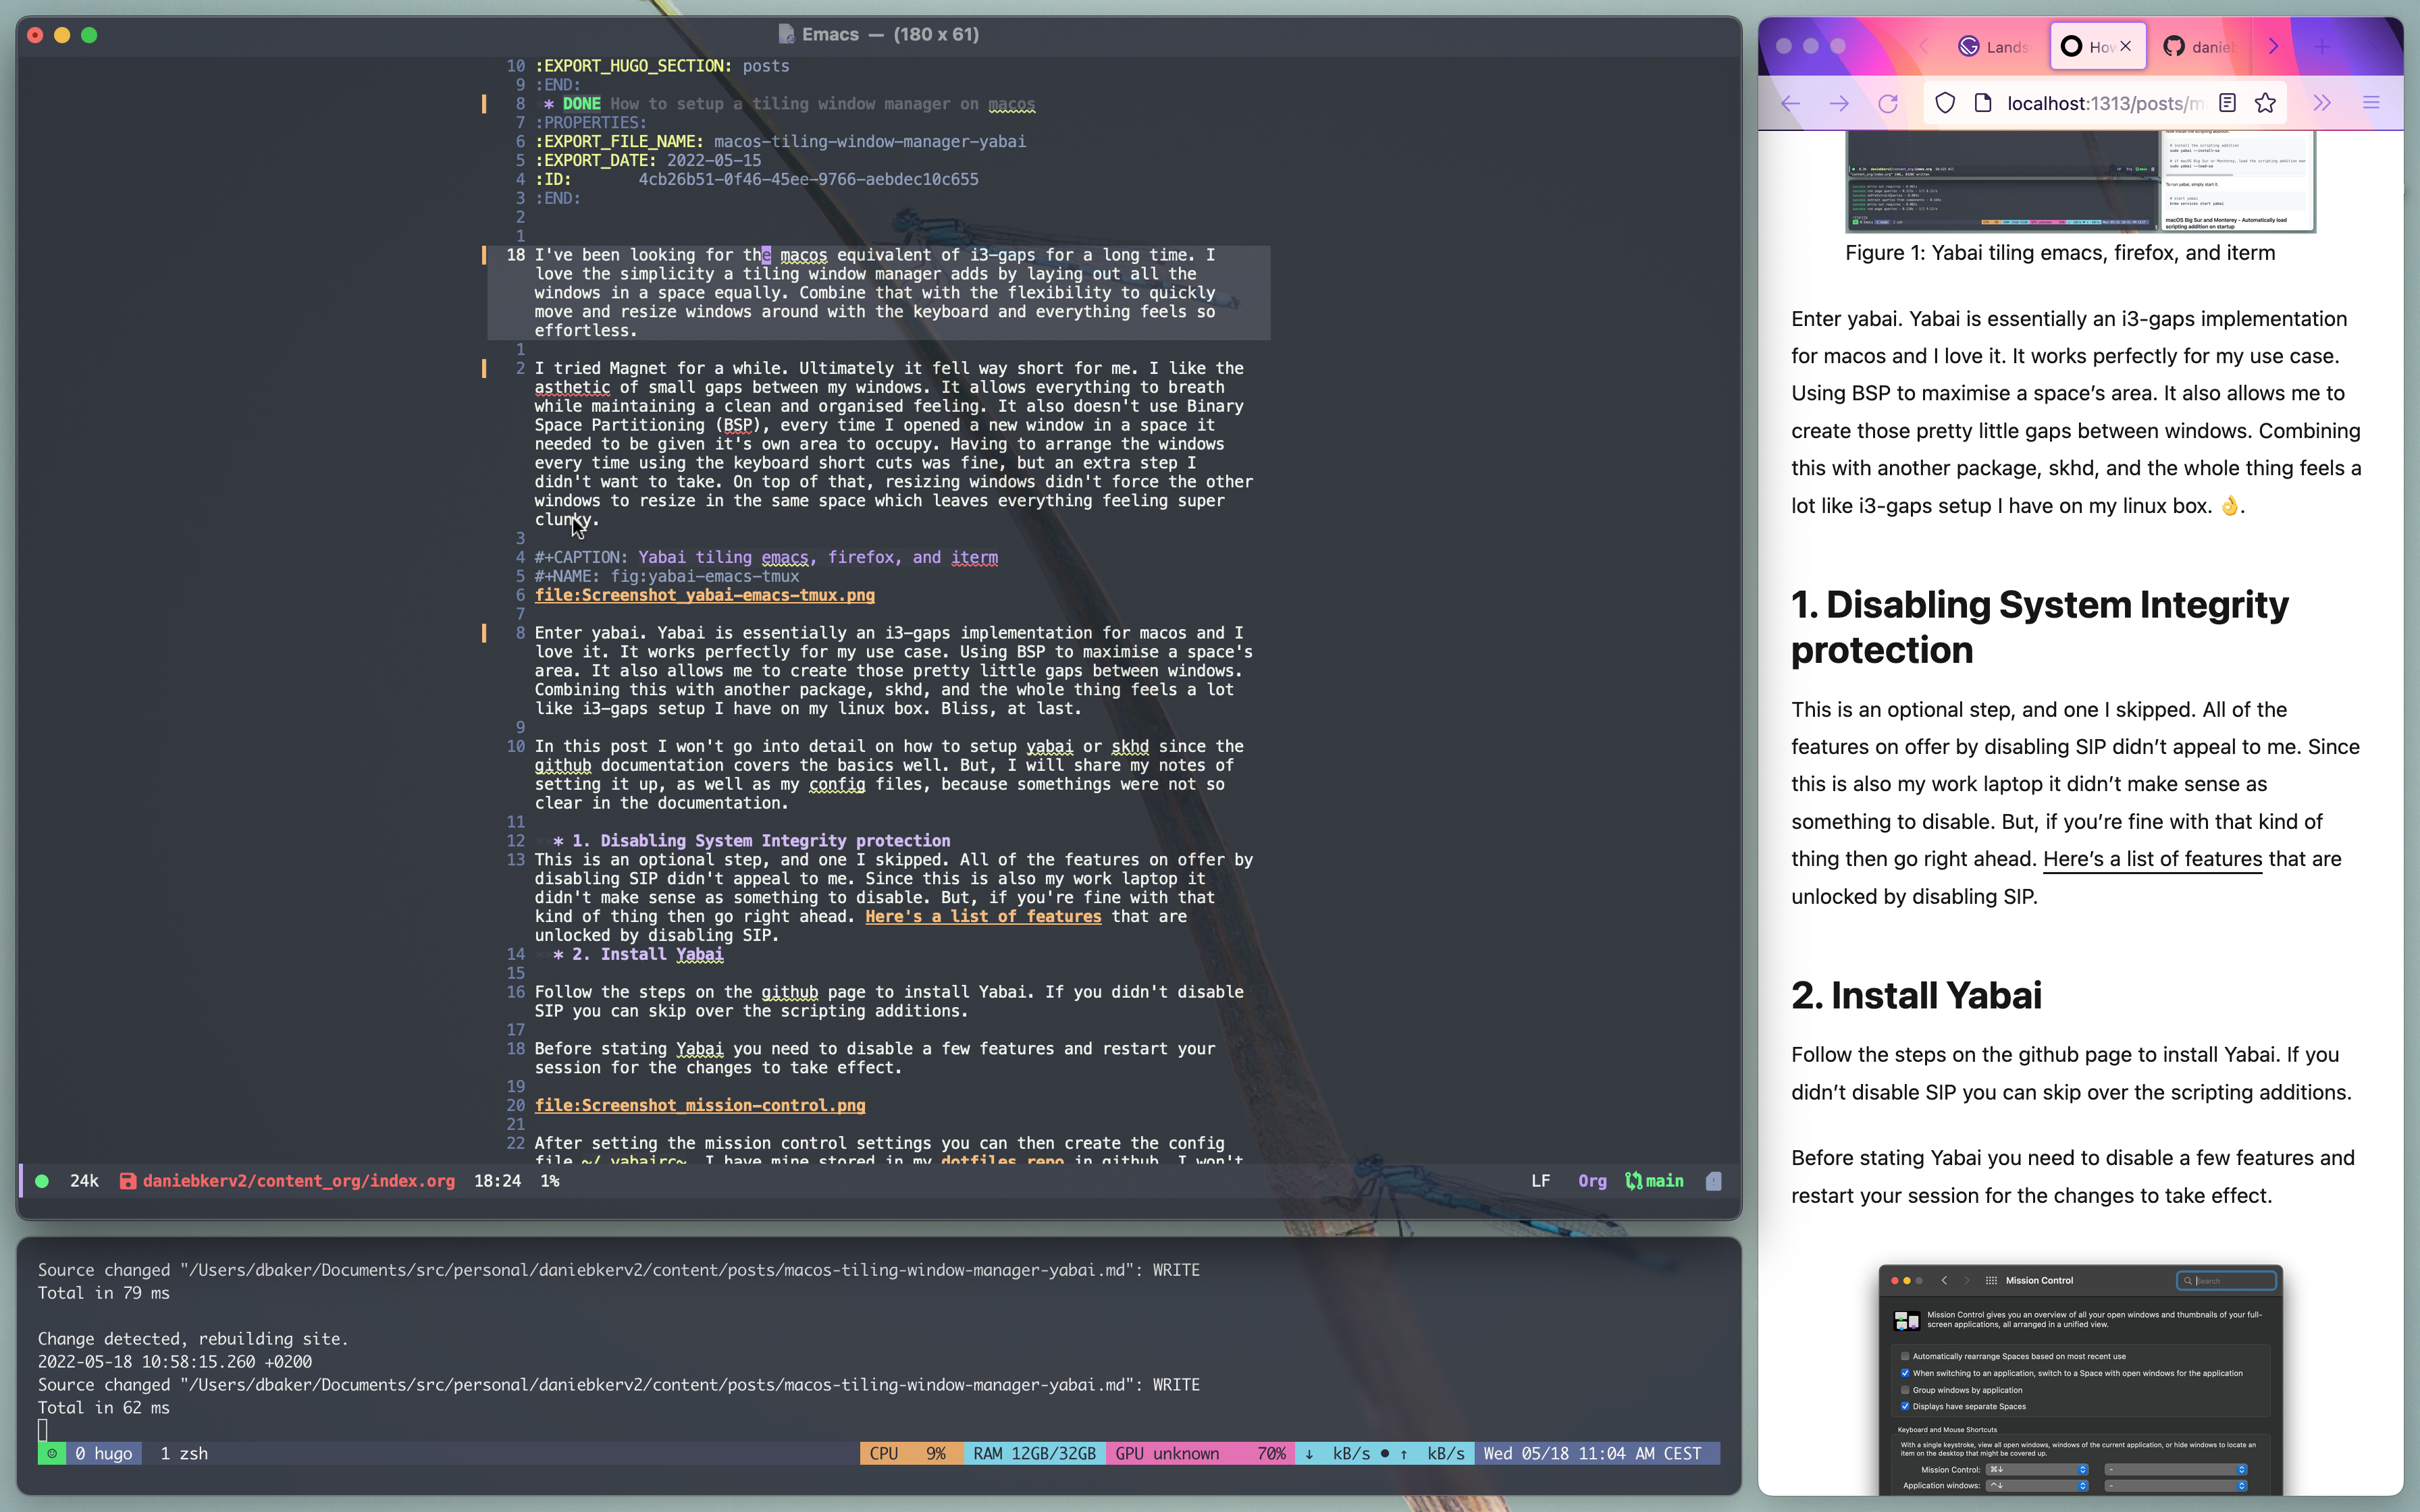Click the Emacs document icon in the title bar
Screen dimensions: 2420x1512
[x=786, y=34]
